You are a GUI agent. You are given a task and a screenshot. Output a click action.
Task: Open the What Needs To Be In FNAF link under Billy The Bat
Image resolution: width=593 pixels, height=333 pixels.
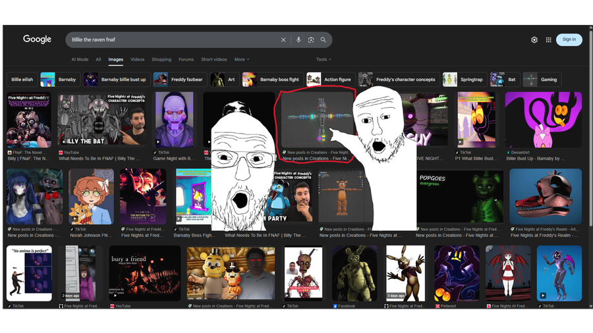(99, 159)
